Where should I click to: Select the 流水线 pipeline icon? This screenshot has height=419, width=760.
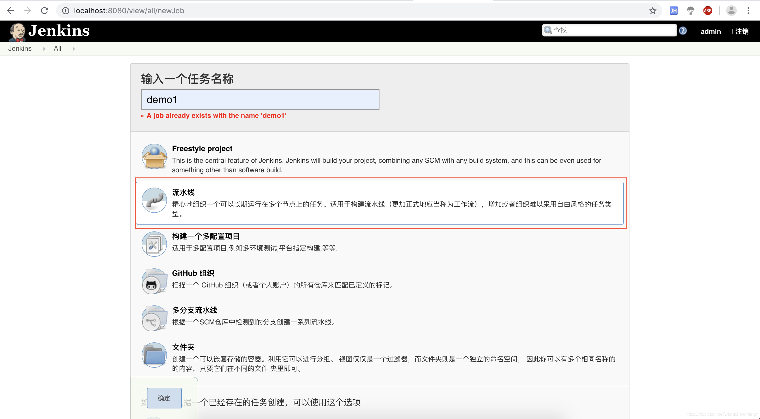[154, 200]
